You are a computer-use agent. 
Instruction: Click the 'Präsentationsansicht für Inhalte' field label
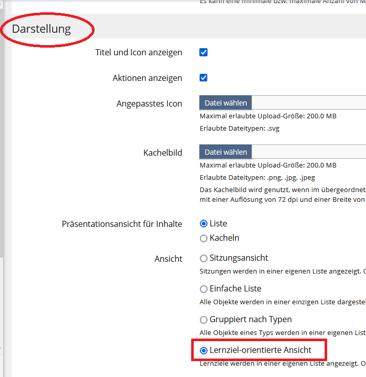pyautogui.click(x=122, y=224)
